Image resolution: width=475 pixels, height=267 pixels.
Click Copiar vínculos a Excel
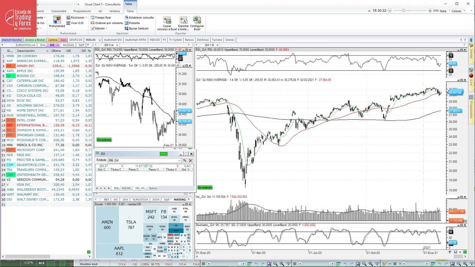tap(167, 23)
